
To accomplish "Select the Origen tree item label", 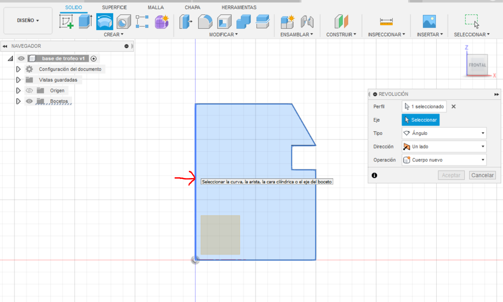I will tap(57, 90).
